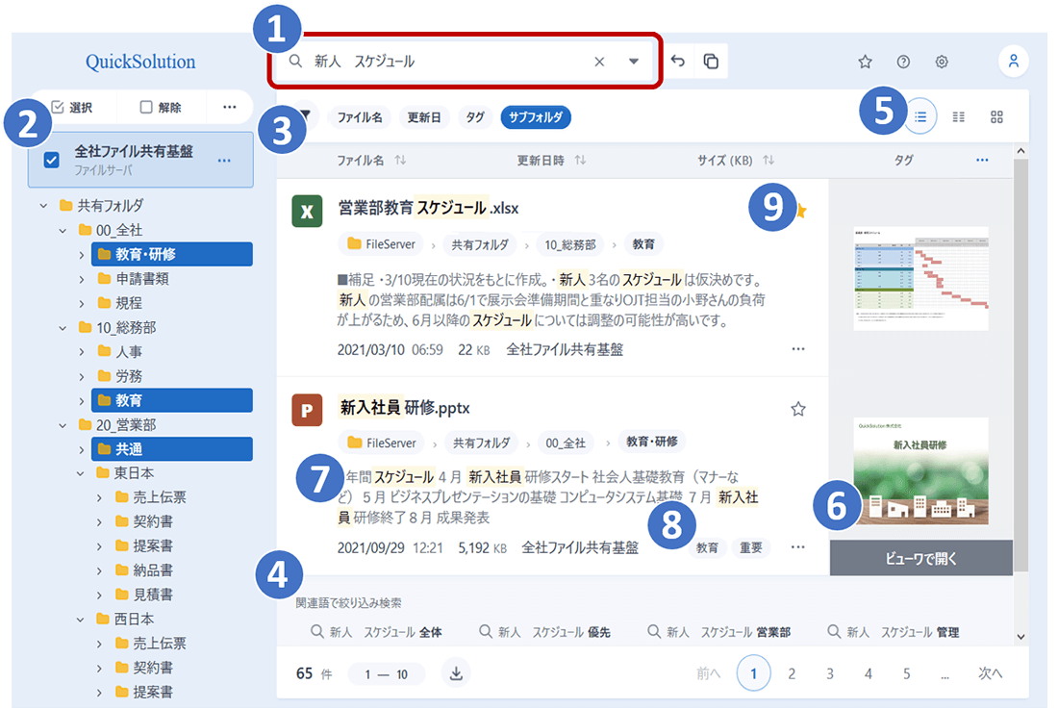Open the settings gear icon
Screen dimensions: 1058x709
pyautogui.click(x=942, y=63)
